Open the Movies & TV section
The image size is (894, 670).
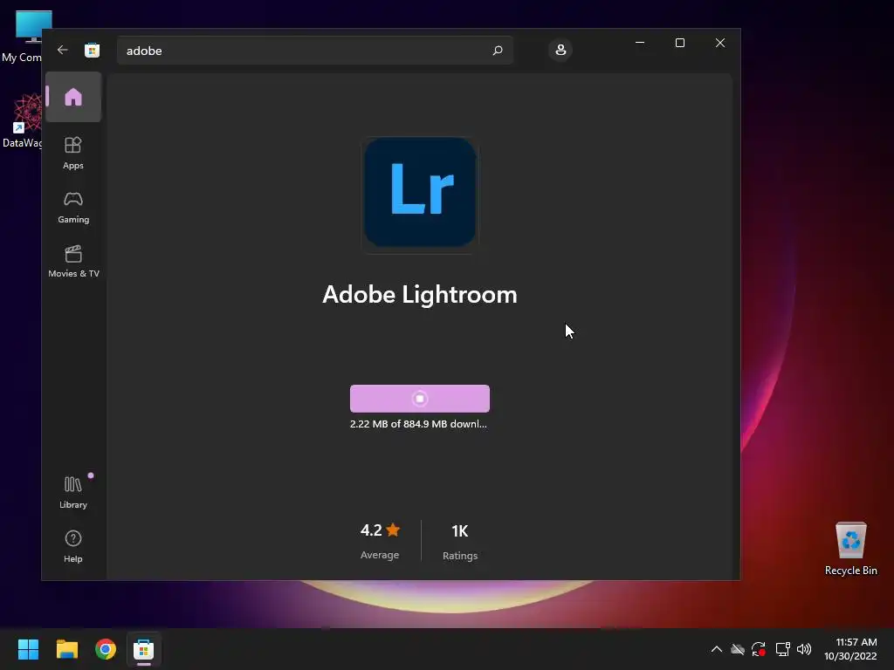[x=73, y=262]
